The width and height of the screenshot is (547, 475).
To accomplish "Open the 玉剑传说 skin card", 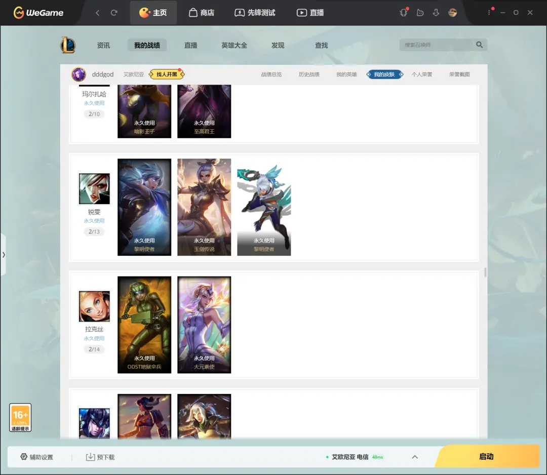I will point(204,207).
